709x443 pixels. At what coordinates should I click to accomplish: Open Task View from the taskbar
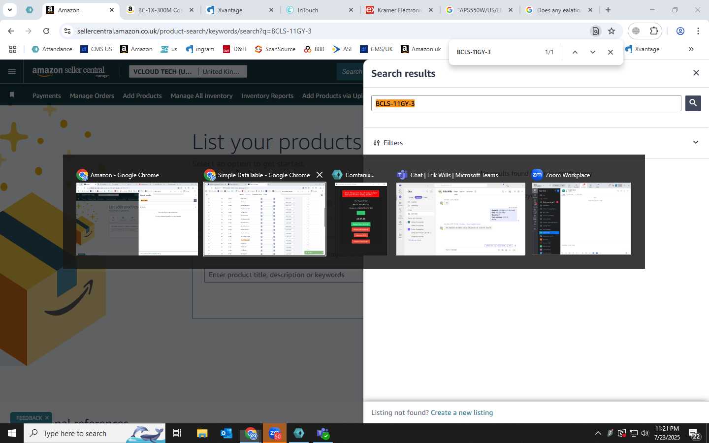point(177,433)
